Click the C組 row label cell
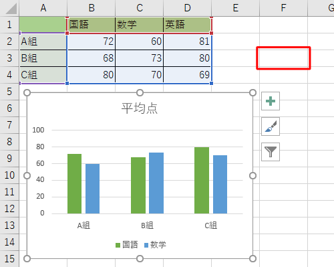This screenshot has height=267, width=334. coord(43,75)
